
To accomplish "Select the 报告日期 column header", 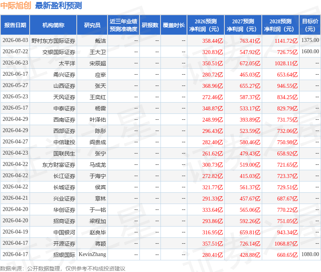I will (x=15, y=25).
